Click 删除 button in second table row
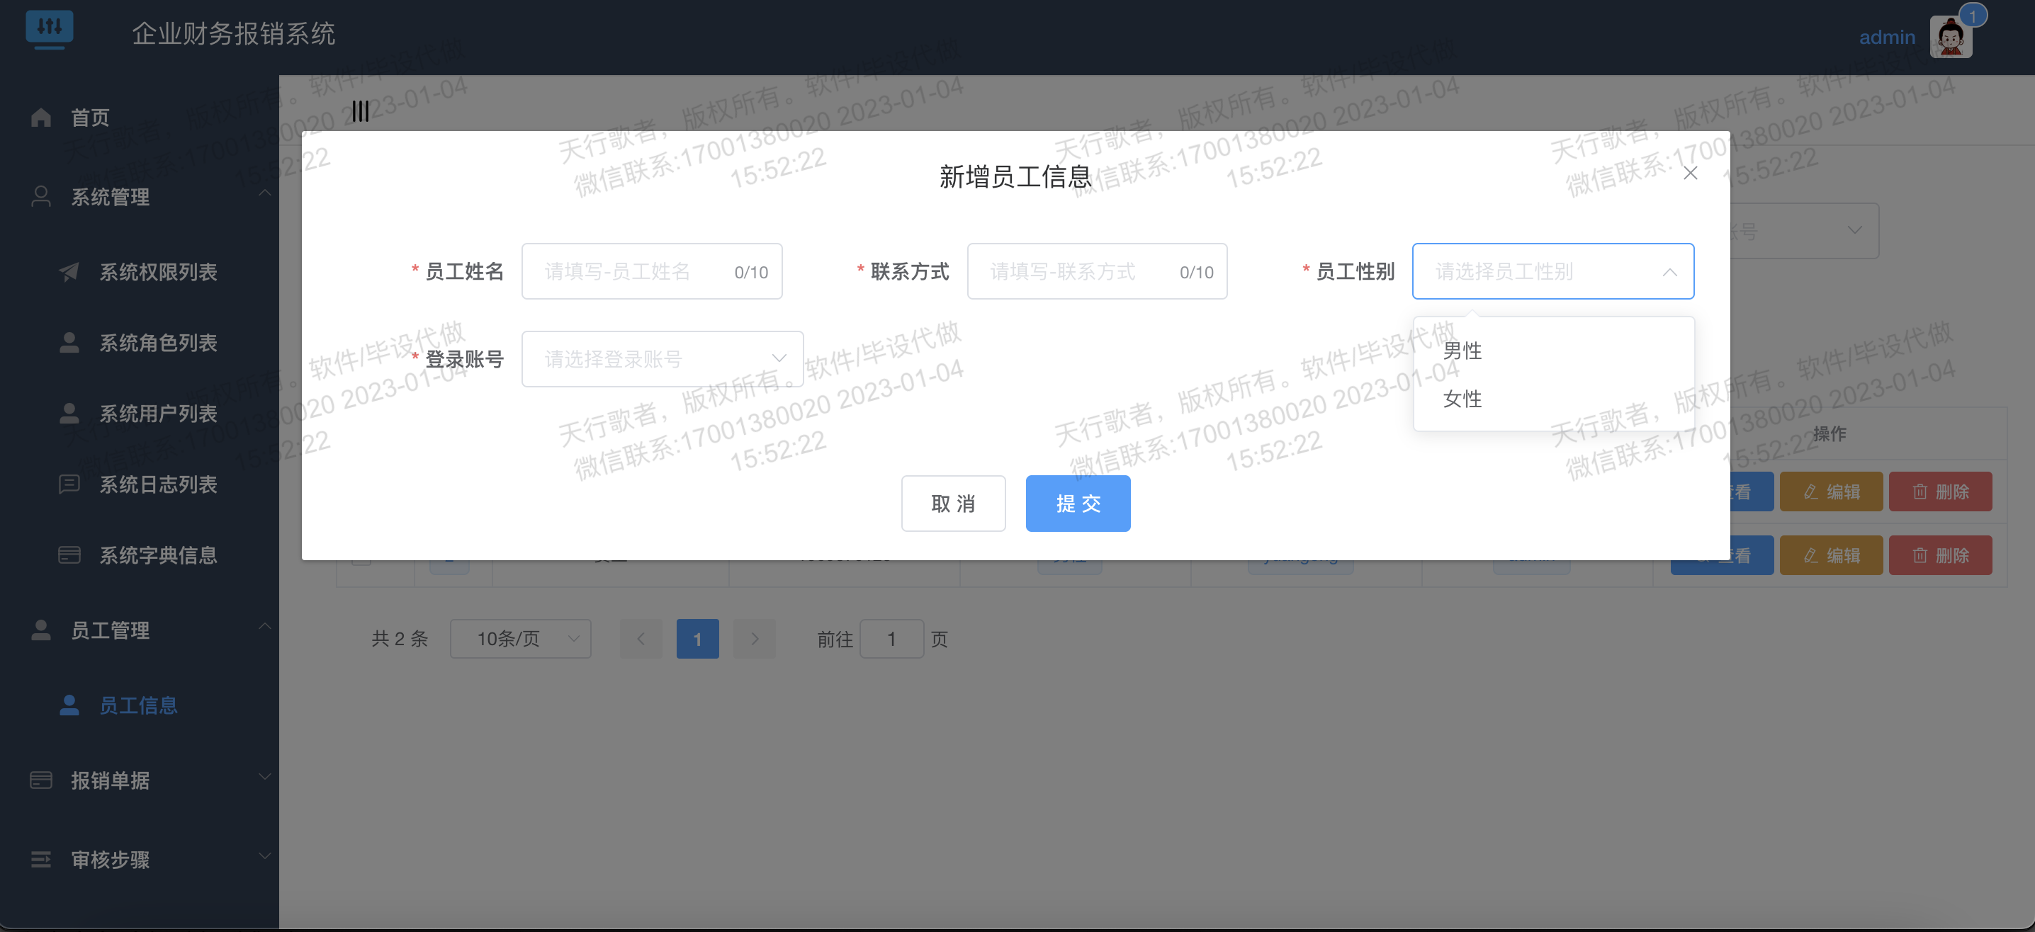Image resolution: width=2035 pixels, height=932 pixels. pyautogui.click(x=1940, y=556)
